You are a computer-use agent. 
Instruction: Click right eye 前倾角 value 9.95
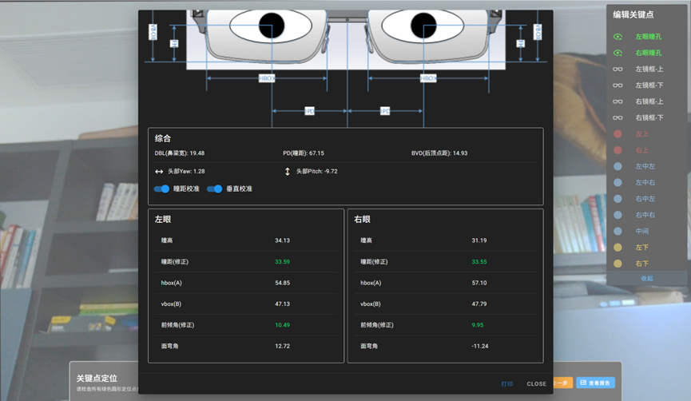[477, 325]
